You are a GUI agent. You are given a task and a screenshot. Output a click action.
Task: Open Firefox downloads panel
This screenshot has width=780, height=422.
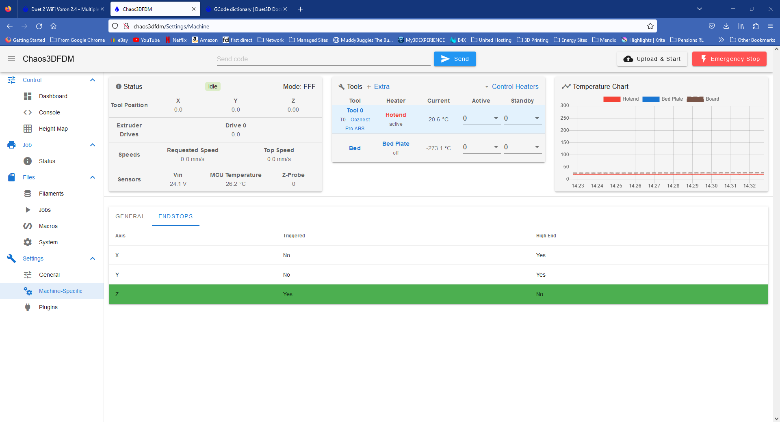tap(726, 26)
